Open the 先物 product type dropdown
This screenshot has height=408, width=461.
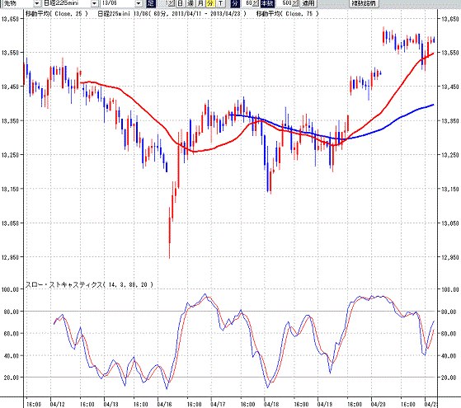37,3
